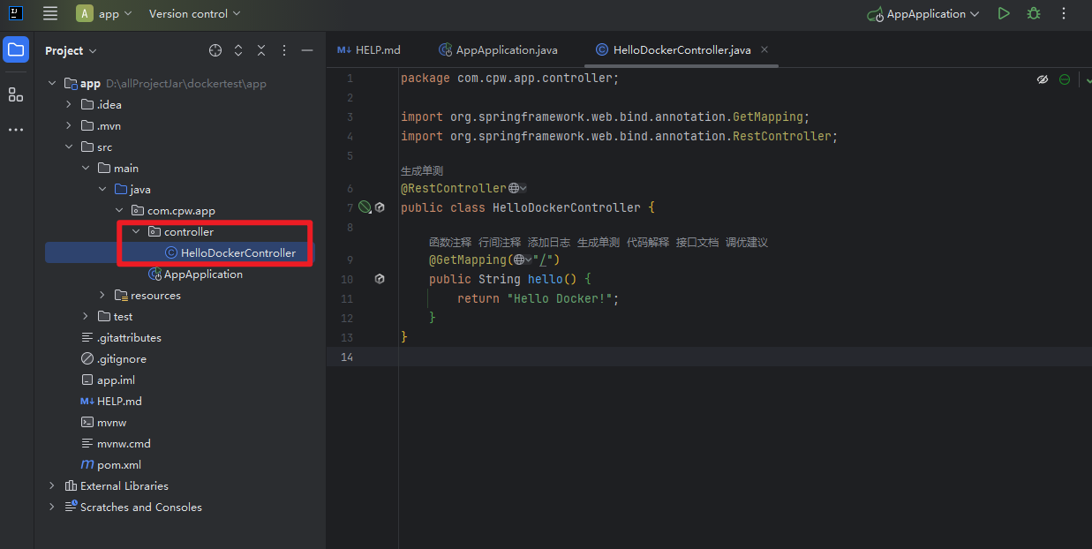The image size is (1092, 549).
Task: Click the rest controller dropdown chevron after globe
Action: point(523,188)
